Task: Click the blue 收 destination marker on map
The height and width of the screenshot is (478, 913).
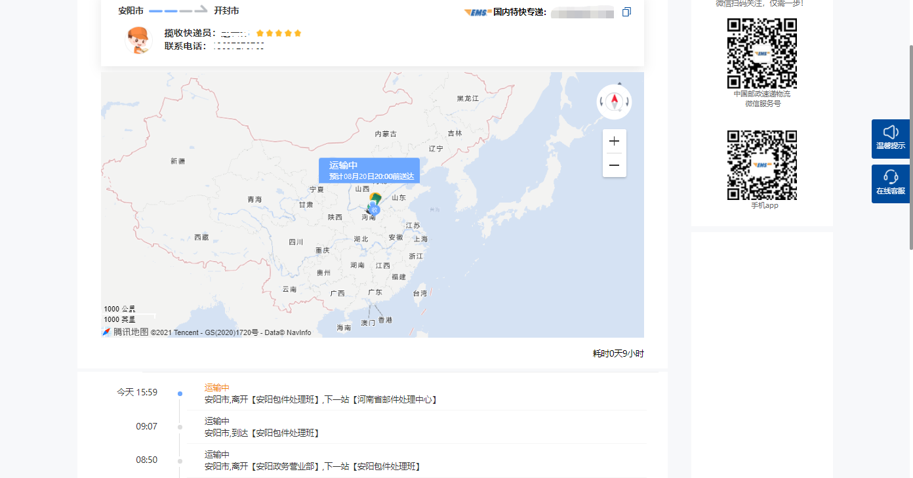Action: coord(374,209)
